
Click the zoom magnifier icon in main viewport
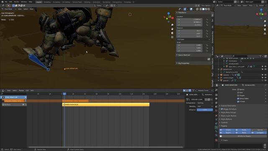pyautogui.click(x=172, y=25)
